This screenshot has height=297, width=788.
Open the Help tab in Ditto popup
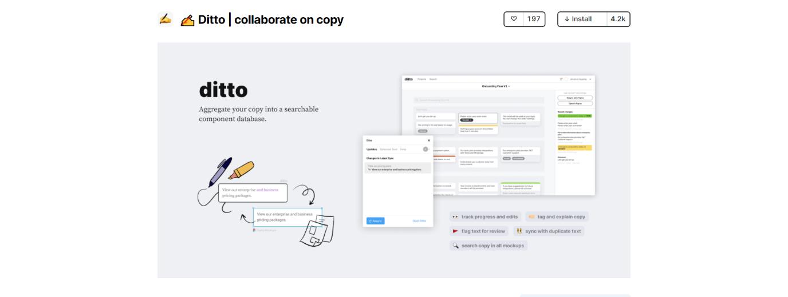tap(403, 149)
